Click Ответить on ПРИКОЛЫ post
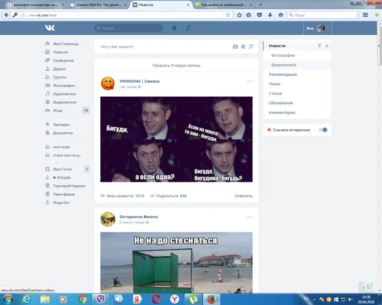The height and width of the screenshot is (305, 382). pos(244,196)
